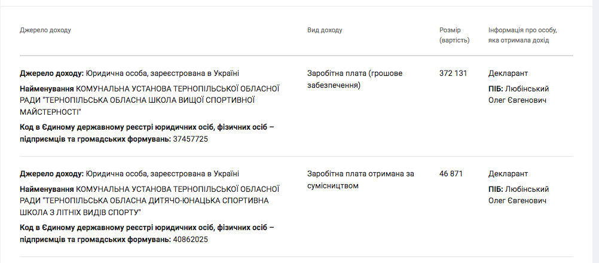
Task: Click the 'Розмір (вартість)' column header
Action: click(454, 35)
